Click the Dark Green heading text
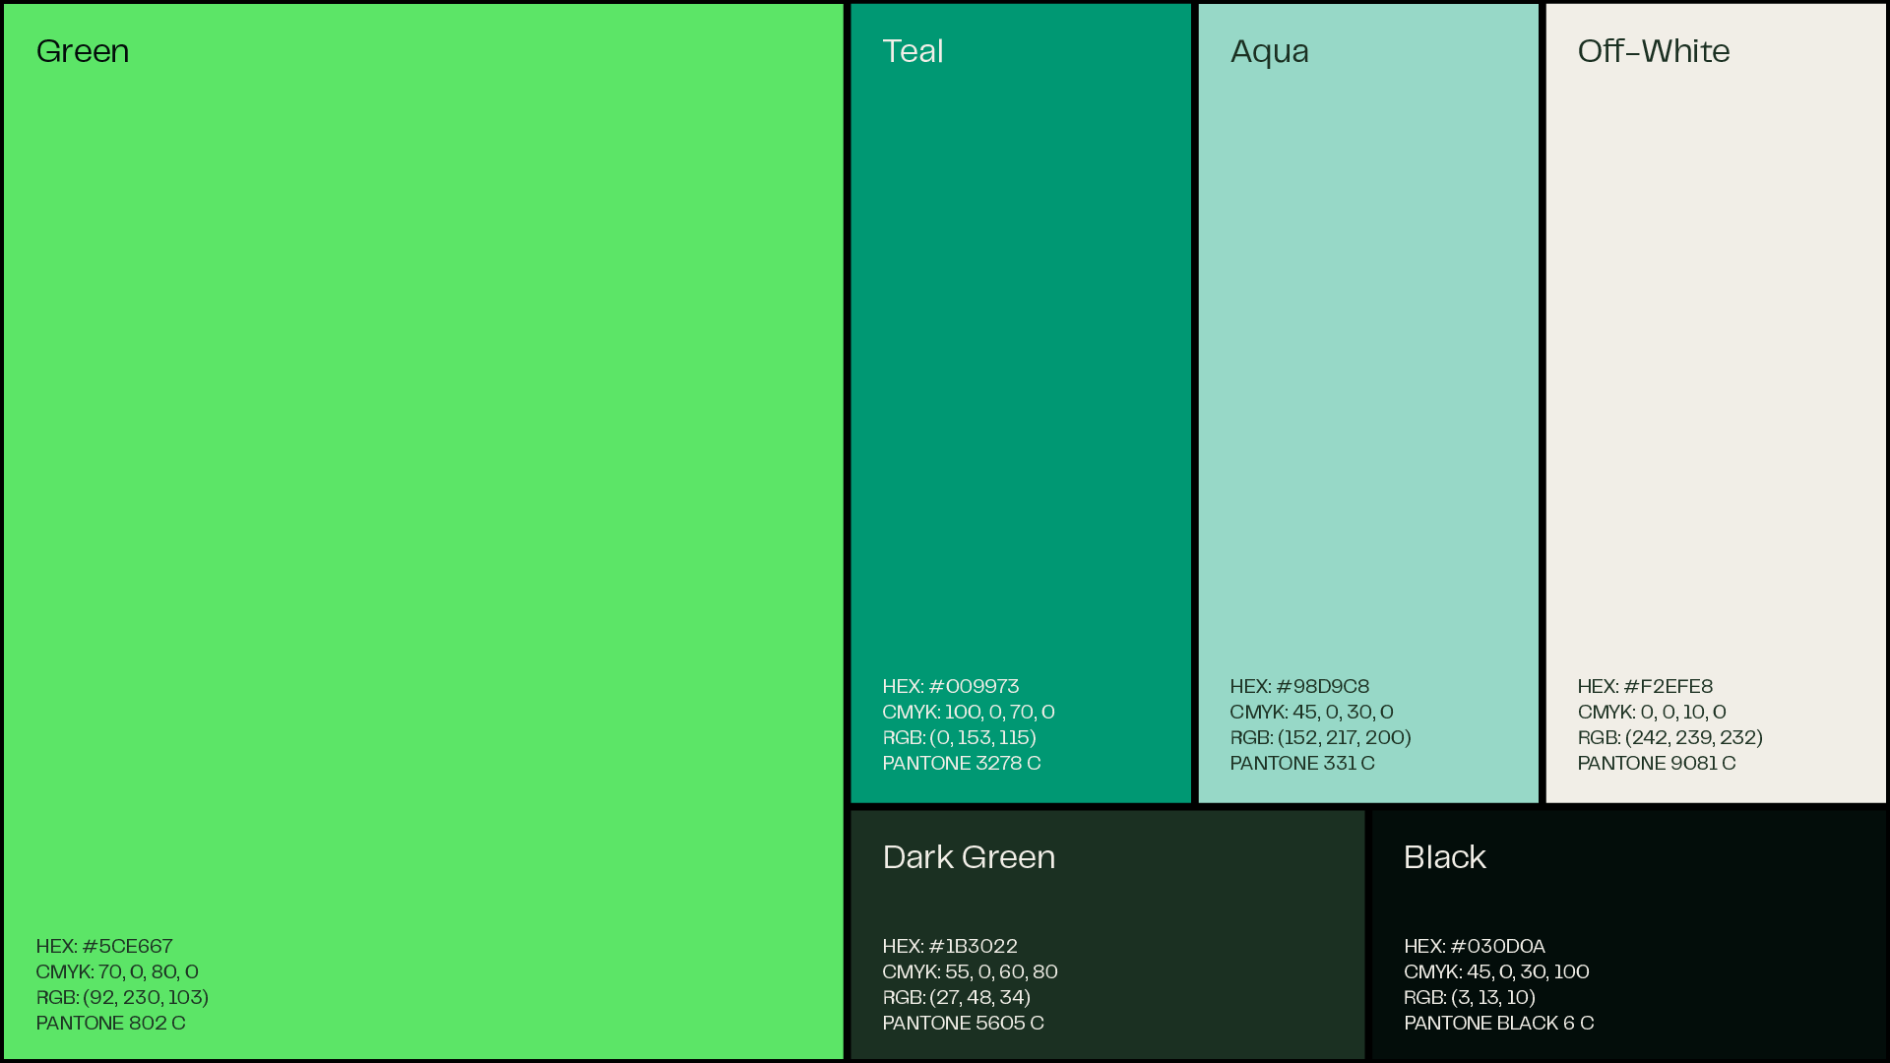 [x=969, y=857]
